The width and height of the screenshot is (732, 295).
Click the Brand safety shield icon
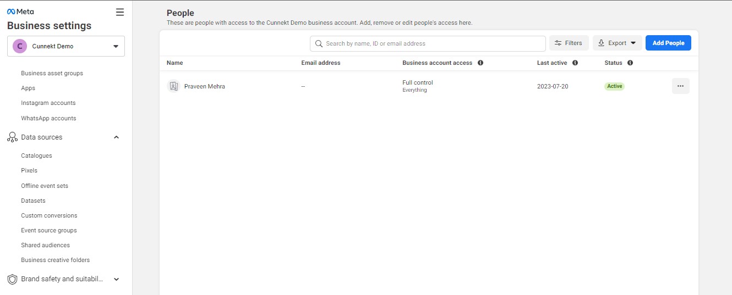click(x=12, y=279)
